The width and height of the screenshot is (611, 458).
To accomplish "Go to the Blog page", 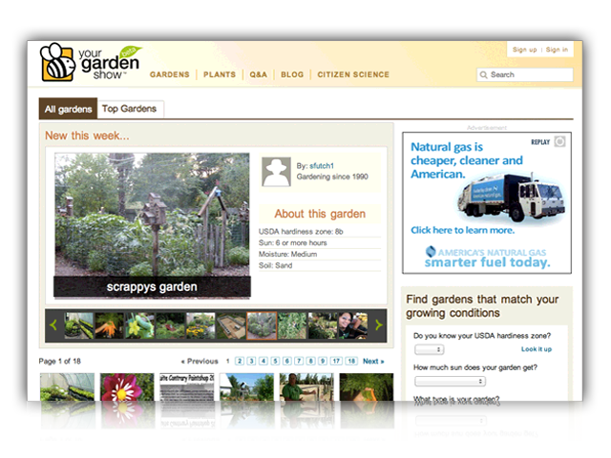I will [292, 74].
